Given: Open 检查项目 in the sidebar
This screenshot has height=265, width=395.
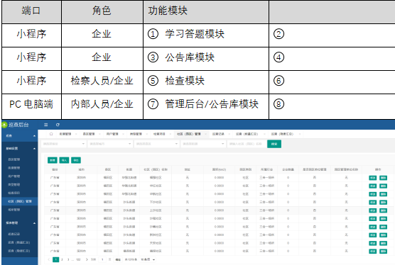Looking at the screenshot, I should point(14,193).
